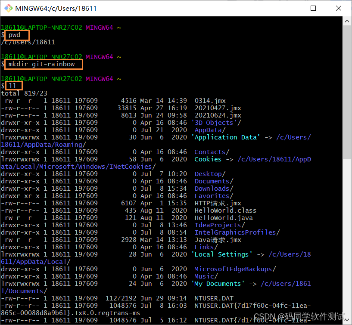Maximize the MINGW64 terminal window
Image resolution: width=352 pixels, height=325 pixels.
(x=313, y=8)
